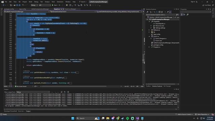Select packages.config in Solution Explorer tree
The width and height of the screenshot is (215, 121).
pos(158,45)
